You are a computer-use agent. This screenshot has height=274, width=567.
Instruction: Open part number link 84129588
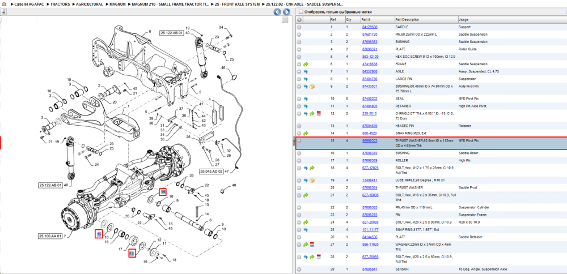(x=370, y=27)
